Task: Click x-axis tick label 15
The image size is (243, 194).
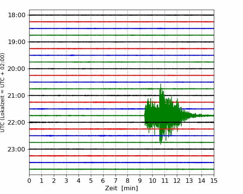Action: [x=214, y=181]
